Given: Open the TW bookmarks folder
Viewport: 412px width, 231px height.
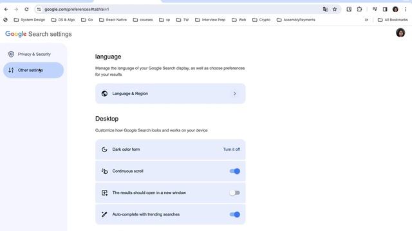Looking at the screenshot, I should point(182,20).
